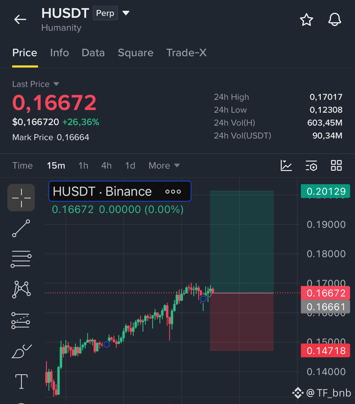Click the 24h Low value 0,12308
This screenshot has height=404, width=355.
coord(326,110)
